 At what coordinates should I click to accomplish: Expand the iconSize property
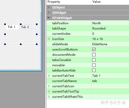coord(49,39)
